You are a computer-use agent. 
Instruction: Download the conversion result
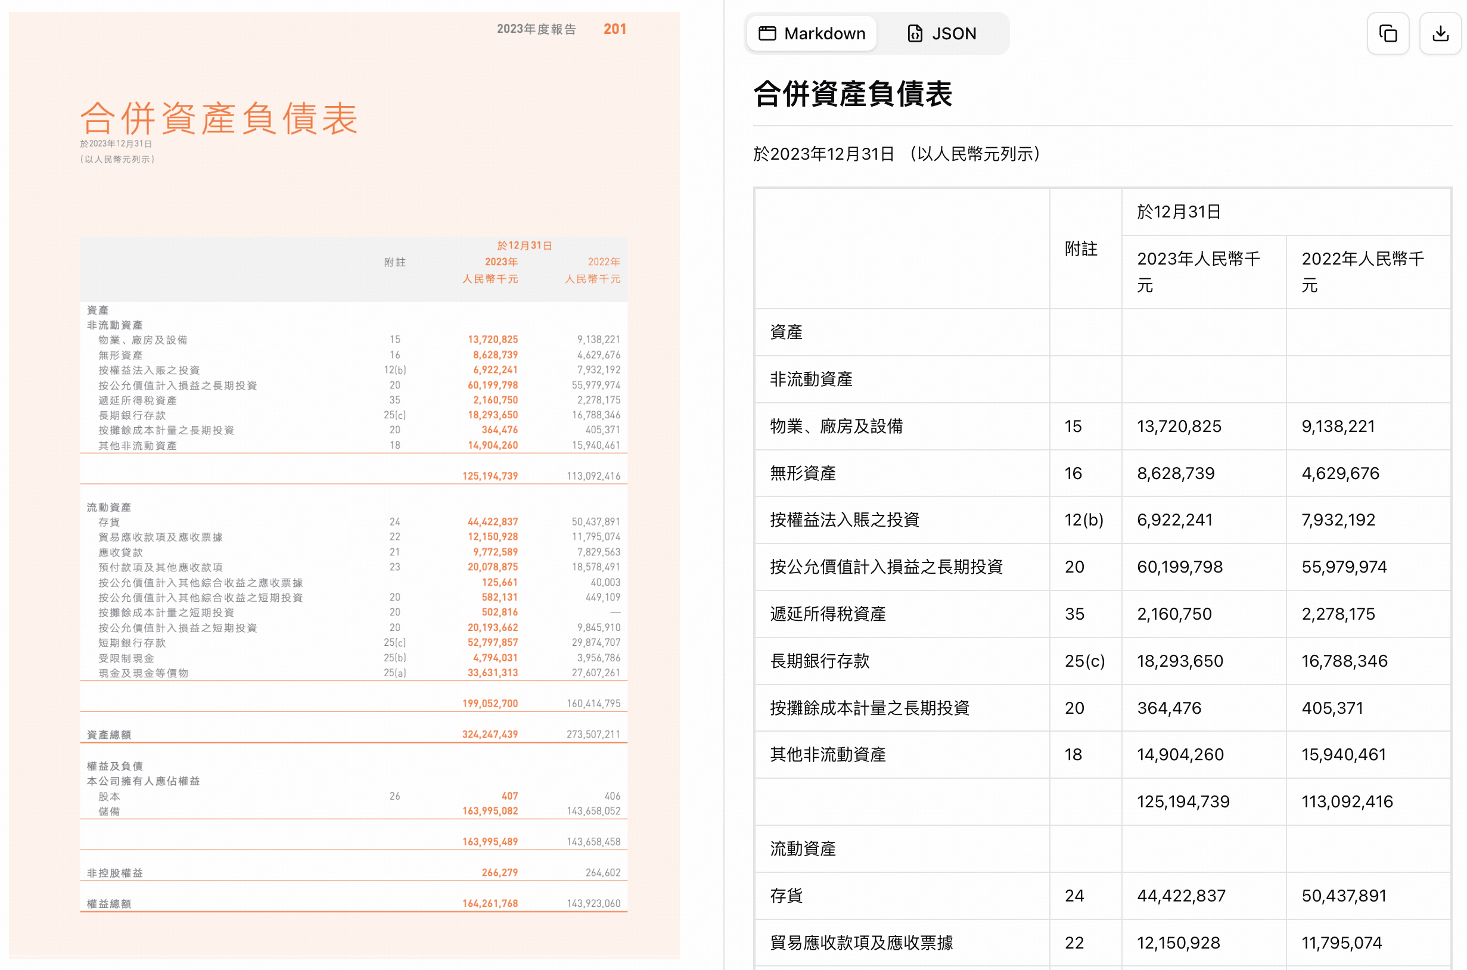pyautogui.click(x=1440, y=33)
